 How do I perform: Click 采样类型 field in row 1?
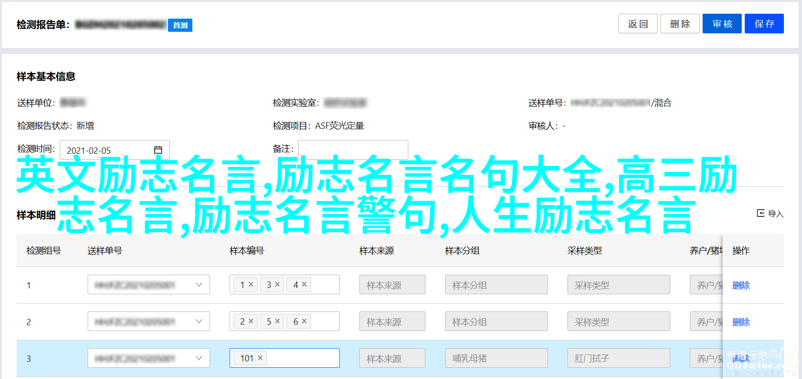[619, 284]
